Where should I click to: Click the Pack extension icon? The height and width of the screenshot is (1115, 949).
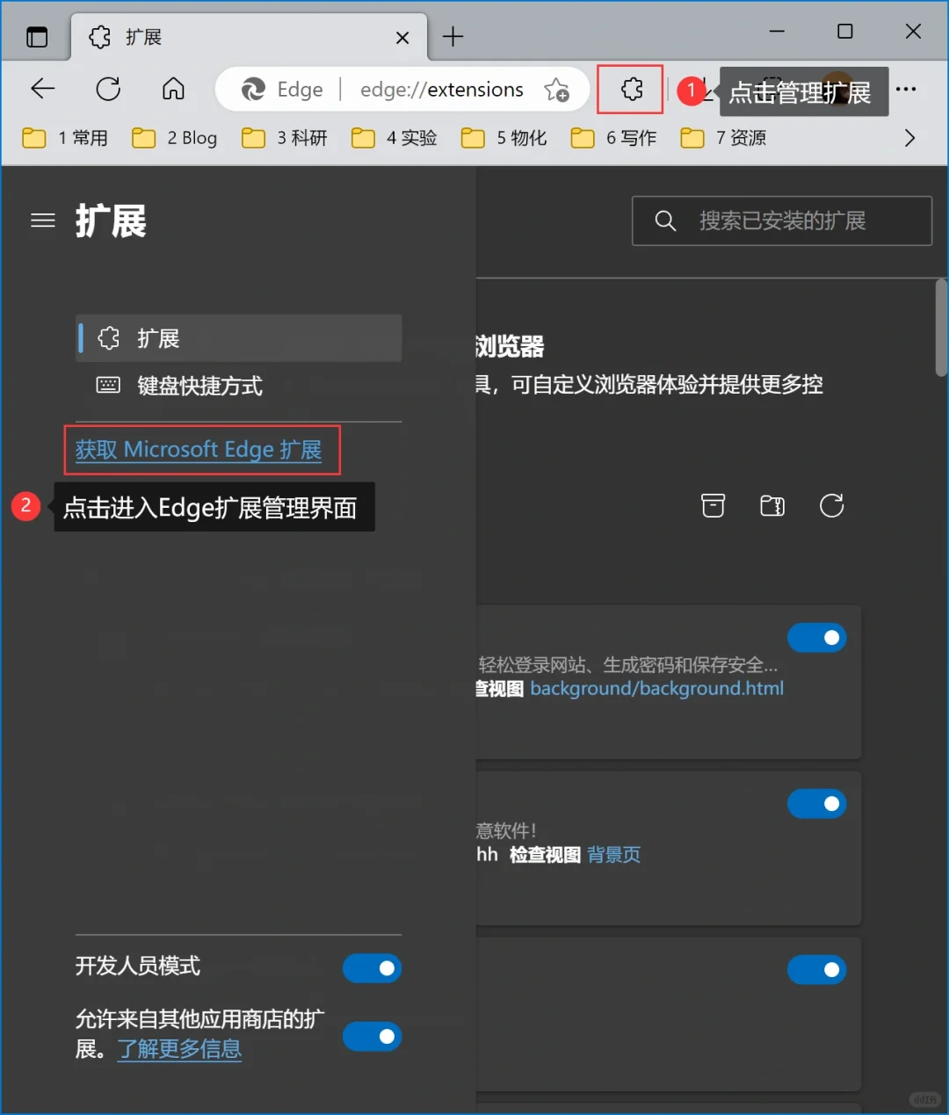(x=772, y=506)
